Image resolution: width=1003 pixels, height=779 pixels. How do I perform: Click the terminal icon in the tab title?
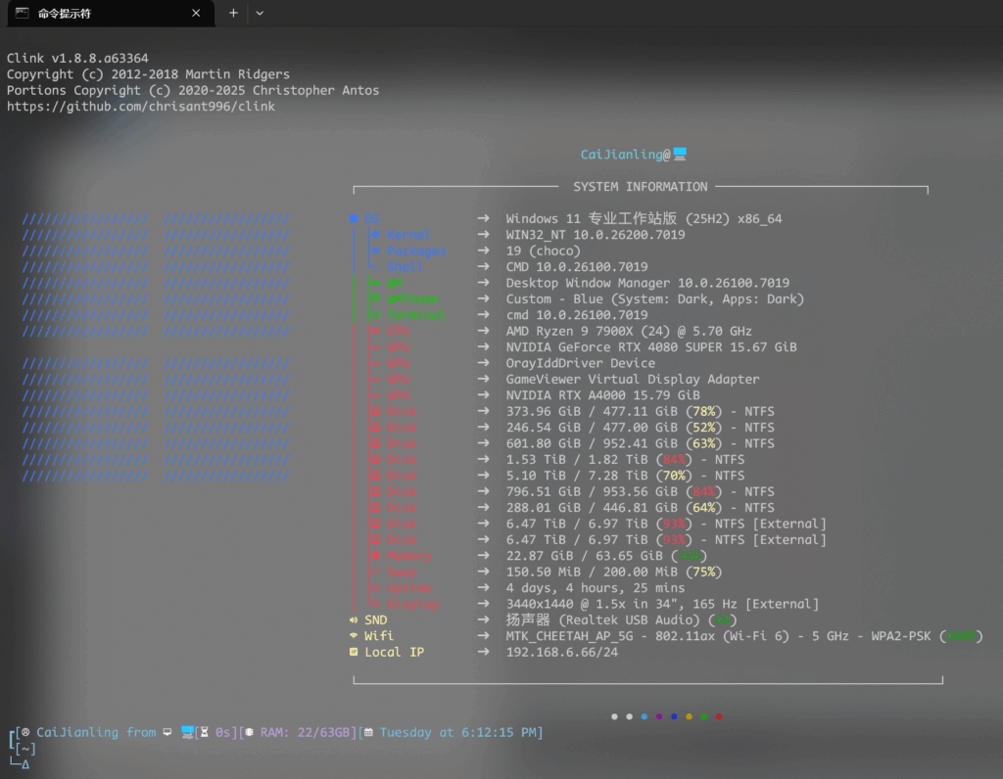[x=22, y=13]
